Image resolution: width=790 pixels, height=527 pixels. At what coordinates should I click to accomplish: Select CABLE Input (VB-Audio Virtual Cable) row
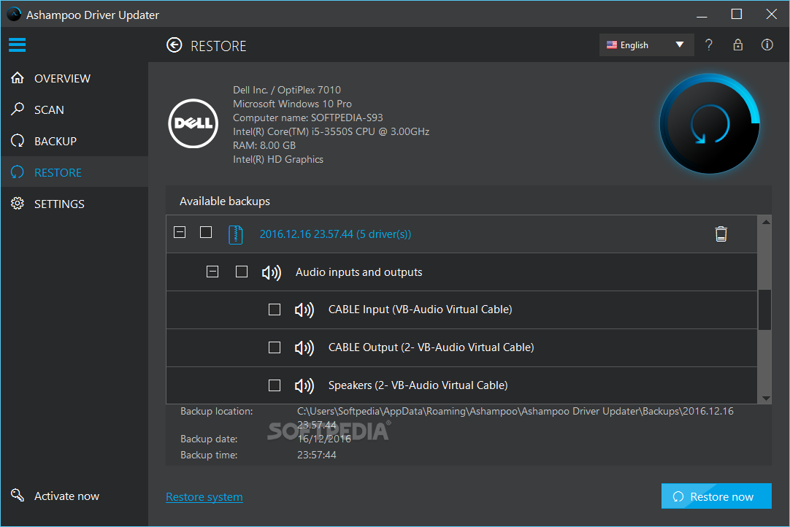point(461,310)
